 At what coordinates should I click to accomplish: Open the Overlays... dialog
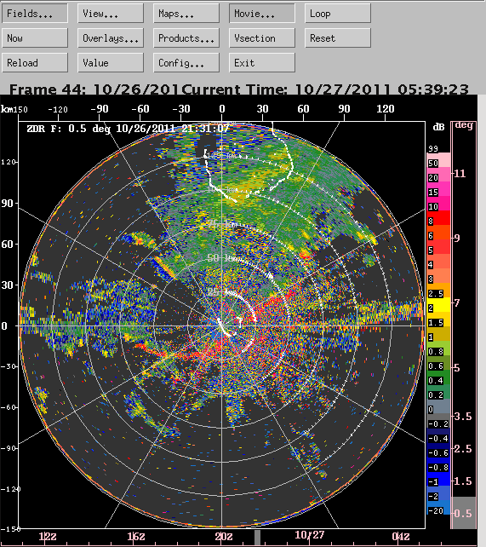(111, 38)
